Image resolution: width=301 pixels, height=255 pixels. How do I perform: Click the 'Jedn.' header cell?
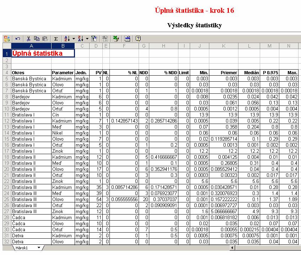click(x=82, y=73)
